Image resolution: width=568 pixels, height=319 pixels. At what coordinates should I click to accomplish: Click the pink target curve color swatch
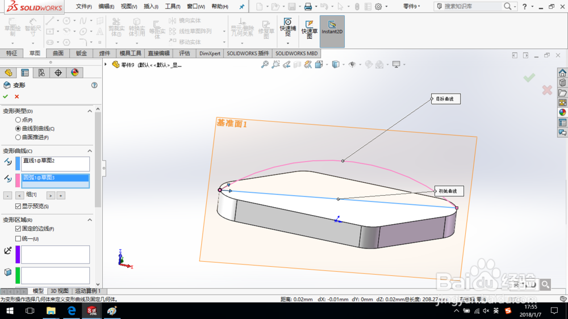click(18, 181)
